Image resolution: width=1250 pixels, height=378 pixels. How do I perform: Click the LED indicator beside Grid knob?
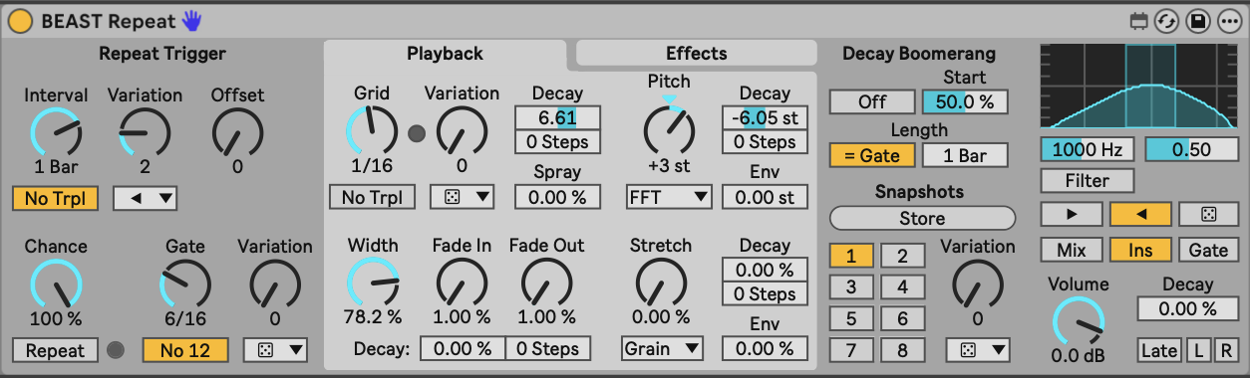pyautogui.click(x=416, y=133)
